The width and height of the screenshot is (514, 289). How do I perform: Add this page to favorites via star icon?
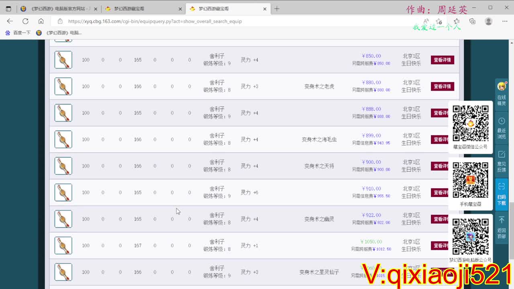(439, 21)
